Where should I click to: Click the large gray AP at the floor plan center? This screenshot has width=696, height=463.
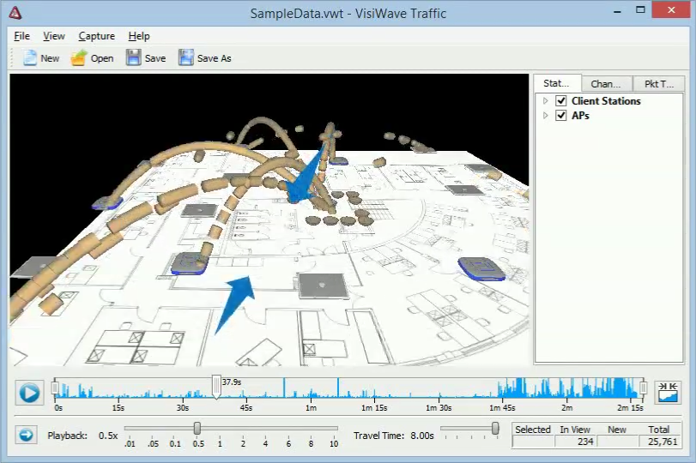pos(324,286)
